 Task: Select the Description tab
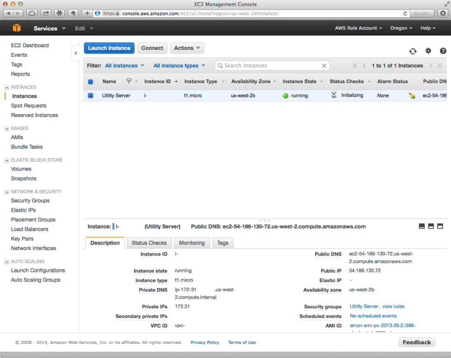point(105,243)
